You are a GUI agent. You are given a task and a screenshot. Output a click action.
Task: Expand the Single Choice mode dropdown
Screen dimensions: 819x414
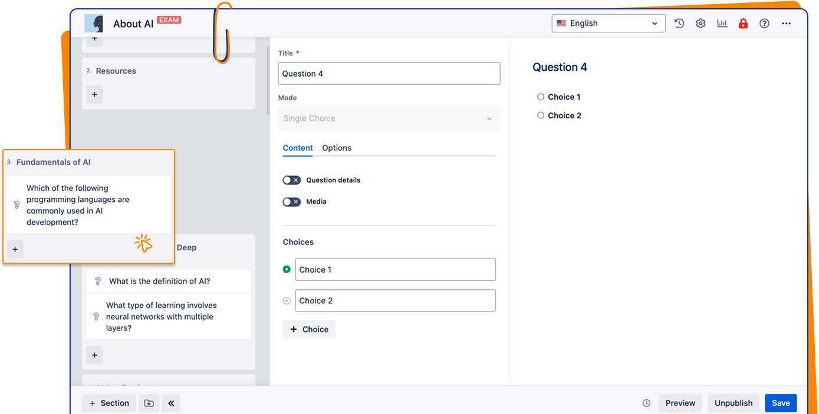389,118
